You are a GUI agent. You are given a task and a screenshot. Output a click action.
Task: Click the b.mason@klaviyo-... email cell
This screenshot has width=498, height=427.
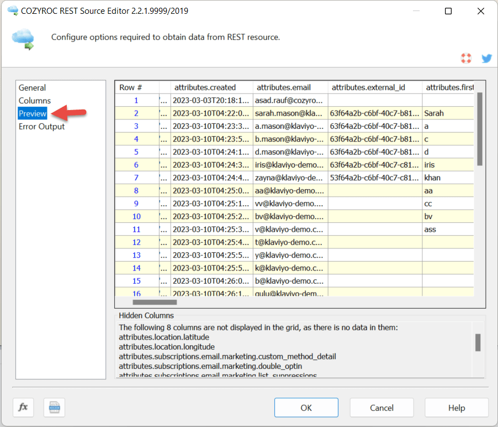click(x=290, y=139)
